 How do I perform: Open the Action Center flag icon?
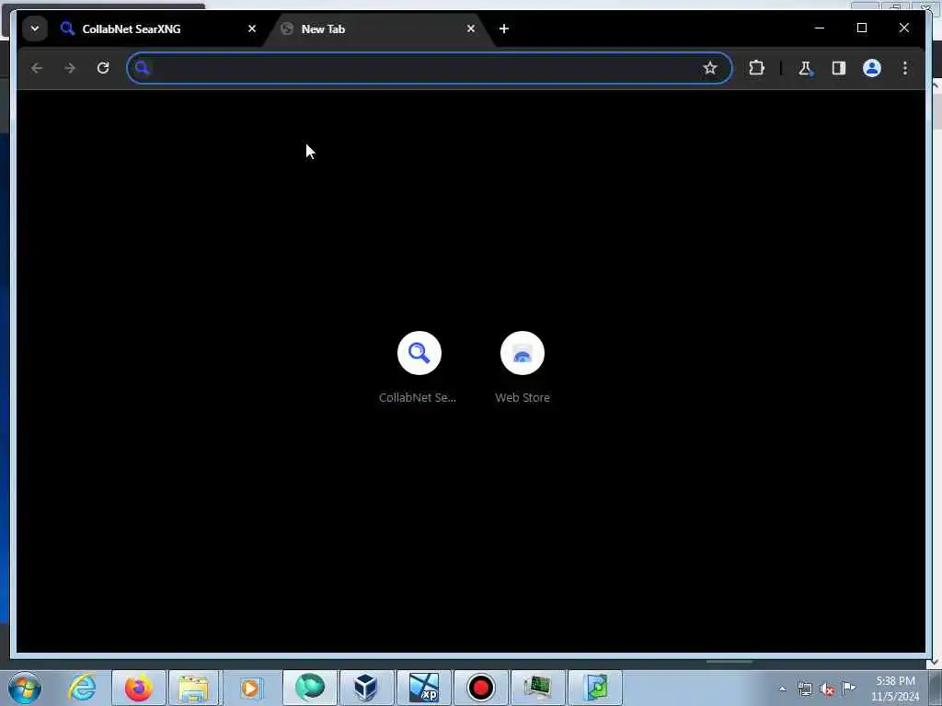pyautogui.click(x=848, y=688)
